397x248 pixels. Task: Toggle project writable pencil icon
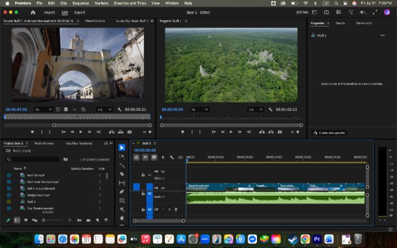tap(8, 220)
